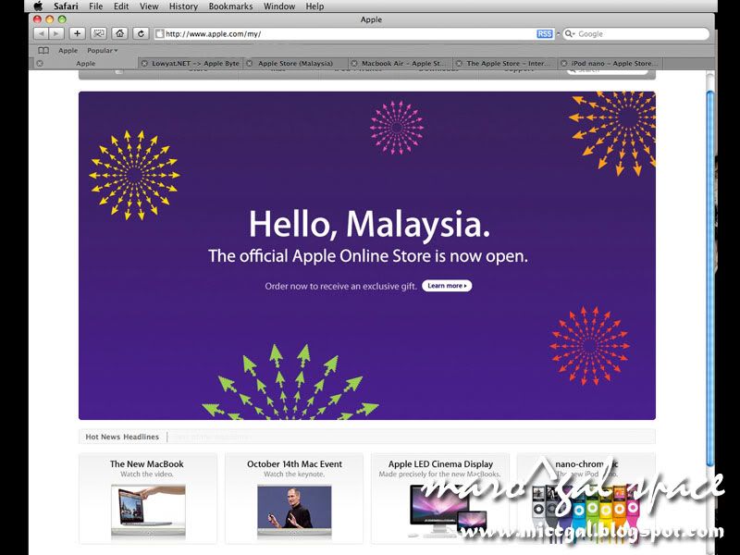
Task: Switch to the Macbook Air tab
Action: [x=401, y=63]
